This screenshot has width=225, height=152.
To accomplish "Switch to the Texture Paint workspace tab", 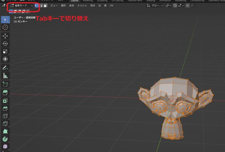I will click(x=135, y=1).
